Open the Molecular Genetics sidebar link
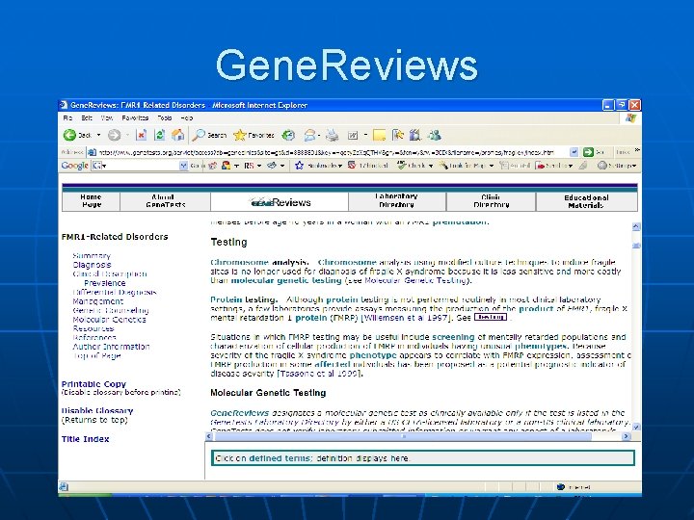The image size is (694, 520). (109, 320)
